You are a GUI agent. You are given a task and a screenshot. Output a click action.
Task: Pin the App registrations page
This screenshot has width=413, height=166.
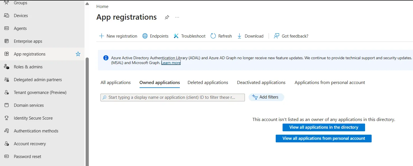pyautogui.click(x=167, y=17)
